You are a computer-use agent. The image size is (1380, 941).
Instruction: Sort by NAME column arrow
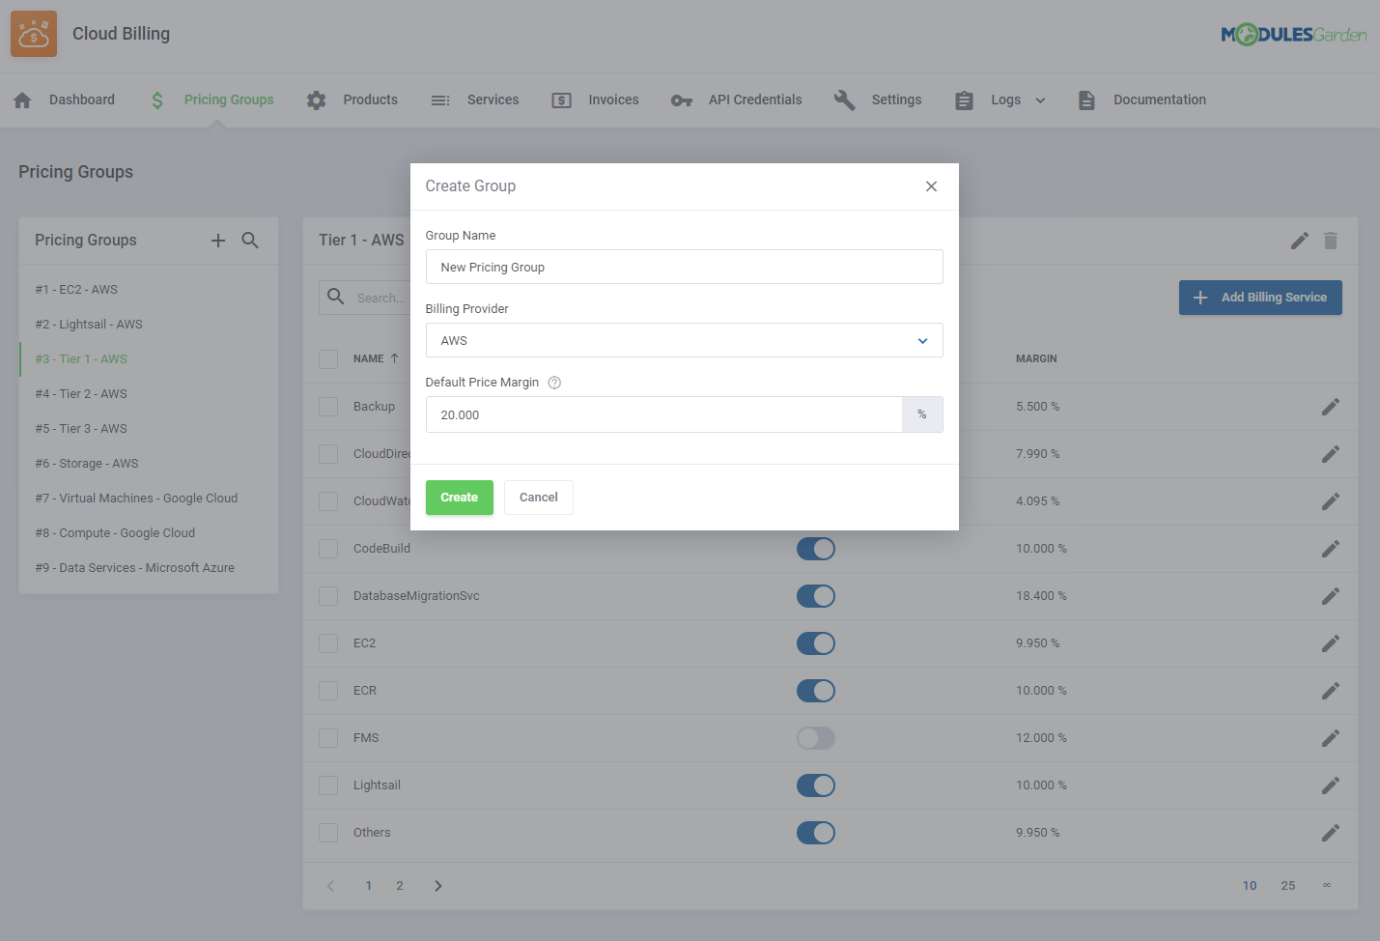pyautogui.click(x=394, y=358)
